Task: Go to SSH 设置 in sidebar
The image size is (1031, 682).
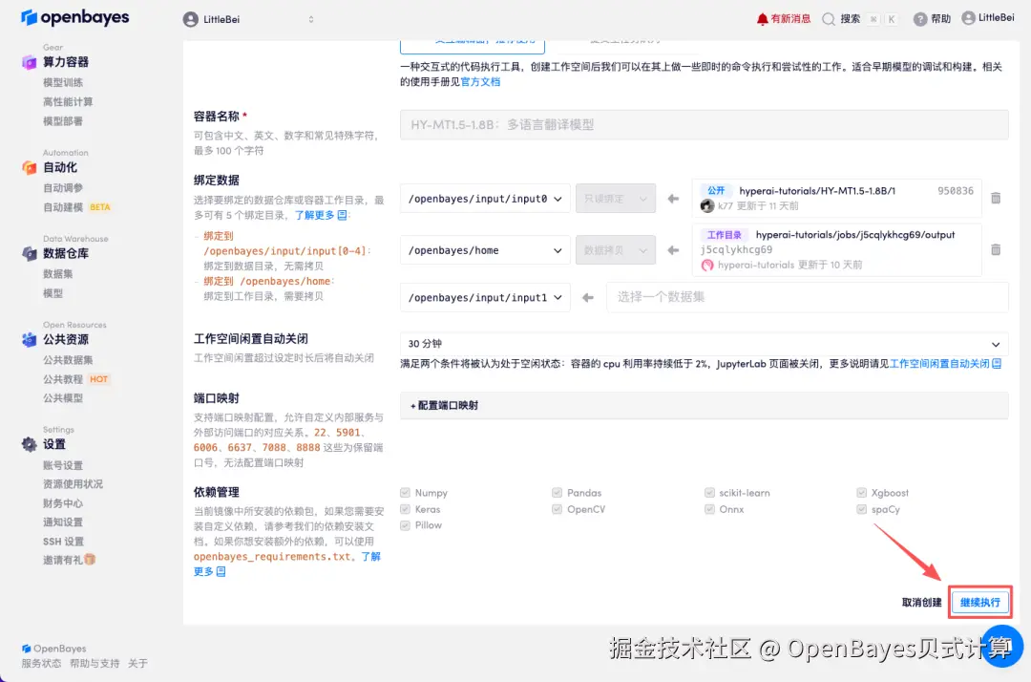Action: [x=64, y=542]
